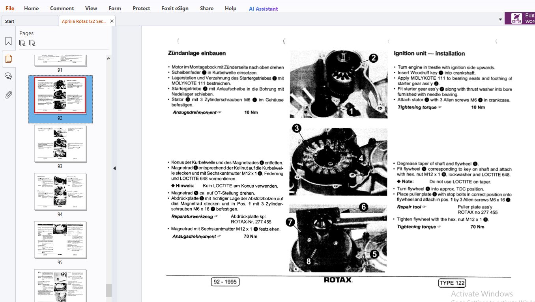
Task: Reduce page thumbnails in Pages panel
Action: [32, 43]
